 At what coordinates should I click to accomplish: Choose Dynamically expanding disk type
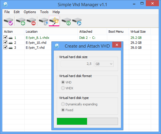coord(63,104)
